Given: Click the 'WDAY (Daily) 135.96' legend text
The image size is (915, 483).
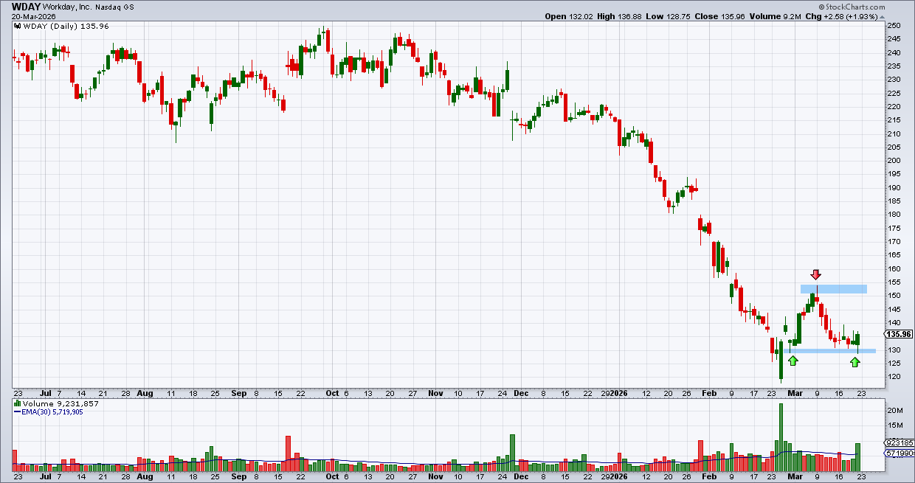Looking at the screenshot, I should [66, 26].
